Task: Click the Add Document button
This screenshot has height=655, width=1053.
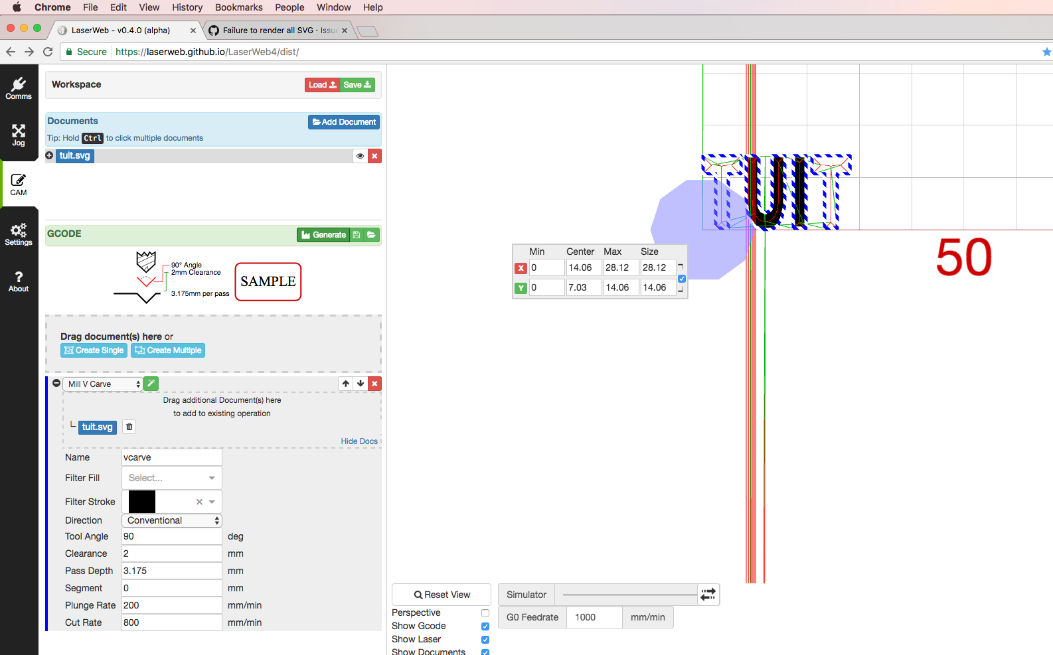Action: (x=344, y=122)
